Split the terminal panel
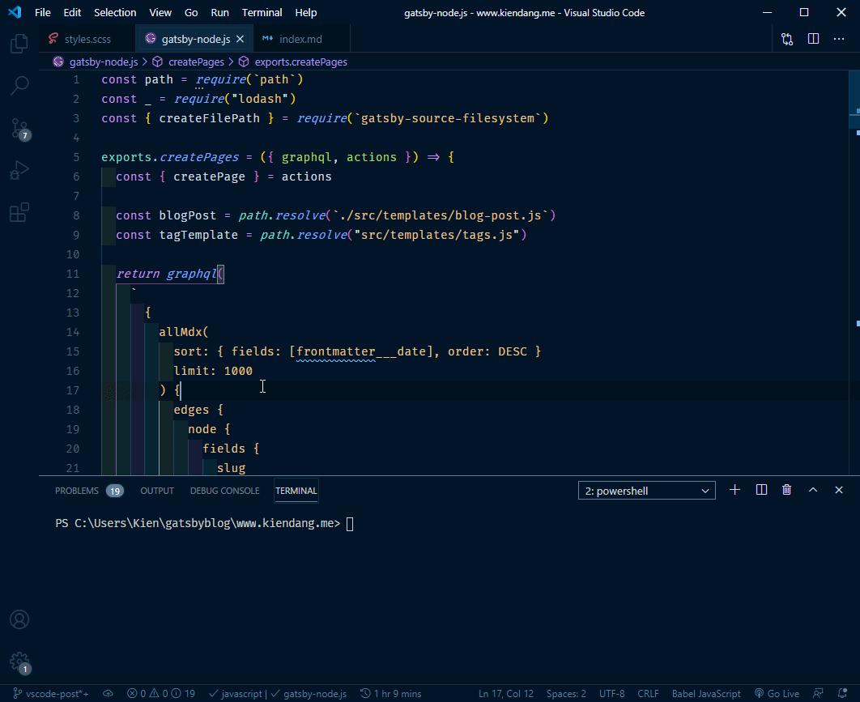860x702 pixels. [x=761, y=491]
